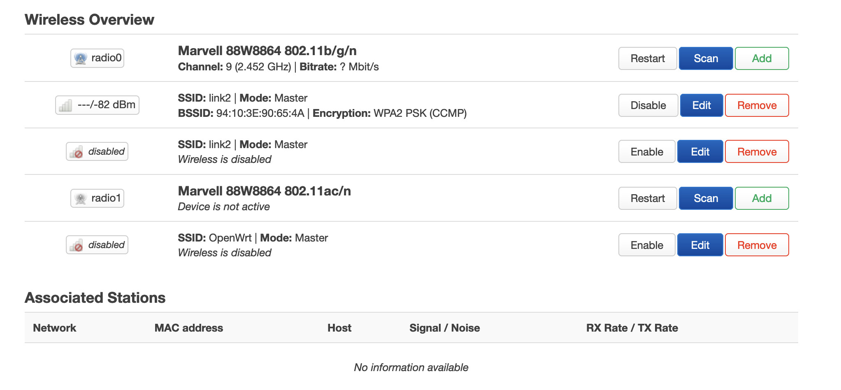This screenshot has width=841, height=390.
Task: Scan for networks on radio0
Action: coord(706,58)
